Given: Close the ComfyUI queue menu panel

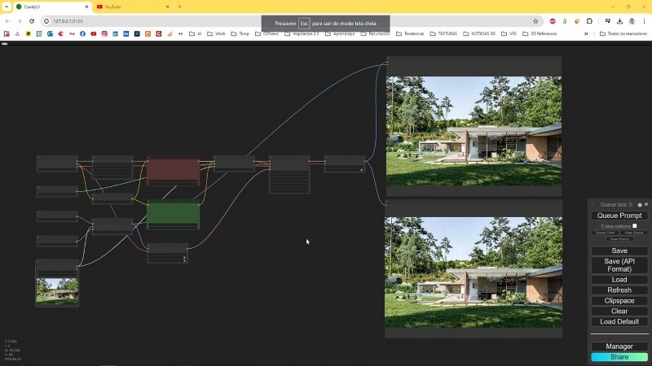Looking at the screenshot, I should click(x=646, y=205).
